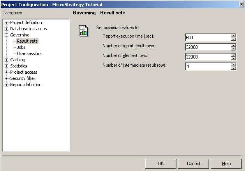245x171 pixels.
Task: Select the Report definition category label
Action: pyautogui.click(x=26, y=85)
